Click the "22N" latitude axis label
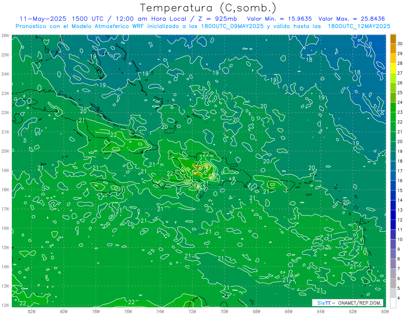Viewport: 409px width, 316px height. 5,112
